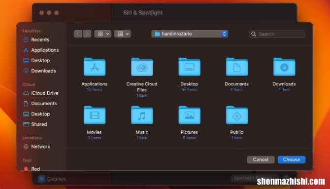Select iCloud Drive in the sidebar

pos(40,93)
